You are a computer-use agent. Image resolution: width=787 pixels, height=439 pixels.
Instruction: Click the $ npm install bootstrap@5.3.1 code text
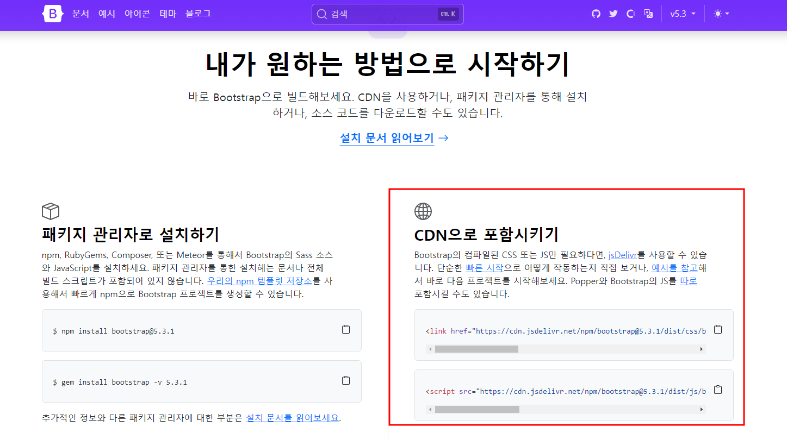click(114, 331)
